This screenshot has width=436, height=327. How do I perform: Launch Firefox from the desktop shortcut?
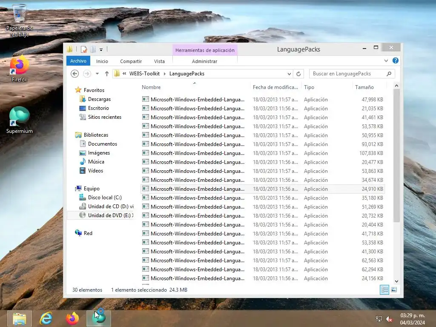point(19,69)
